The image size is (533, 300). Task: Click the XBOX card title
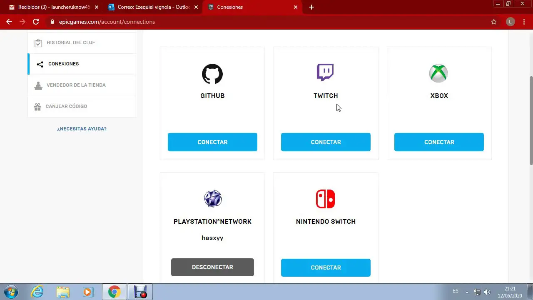coord(439,95)
